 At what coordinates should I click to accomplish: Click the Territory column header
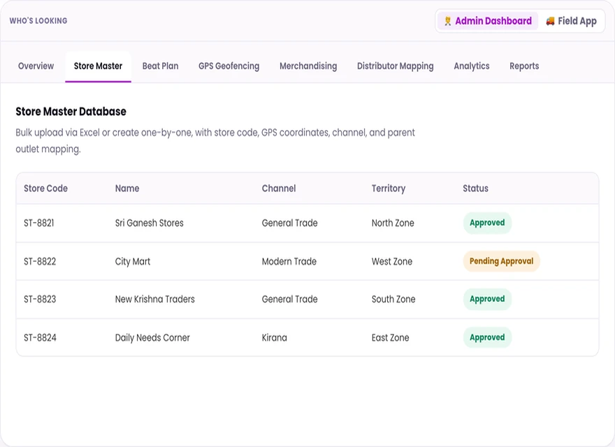[389, 189]
